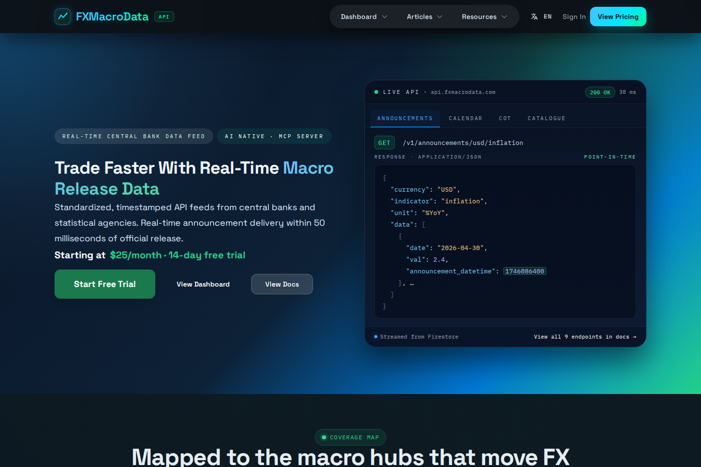This screenshot has height=467, width=701.
Task: Open View all 9 endpoints in docs
Action: [585, 337]
